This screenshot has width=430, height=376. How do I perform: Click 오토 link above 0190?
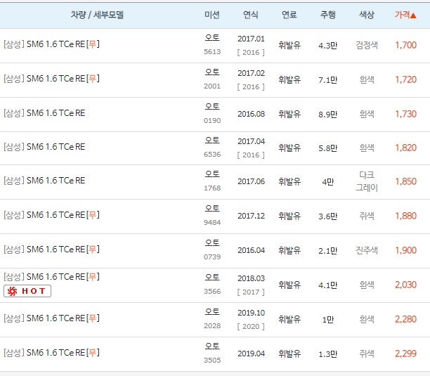pos(212,106)
